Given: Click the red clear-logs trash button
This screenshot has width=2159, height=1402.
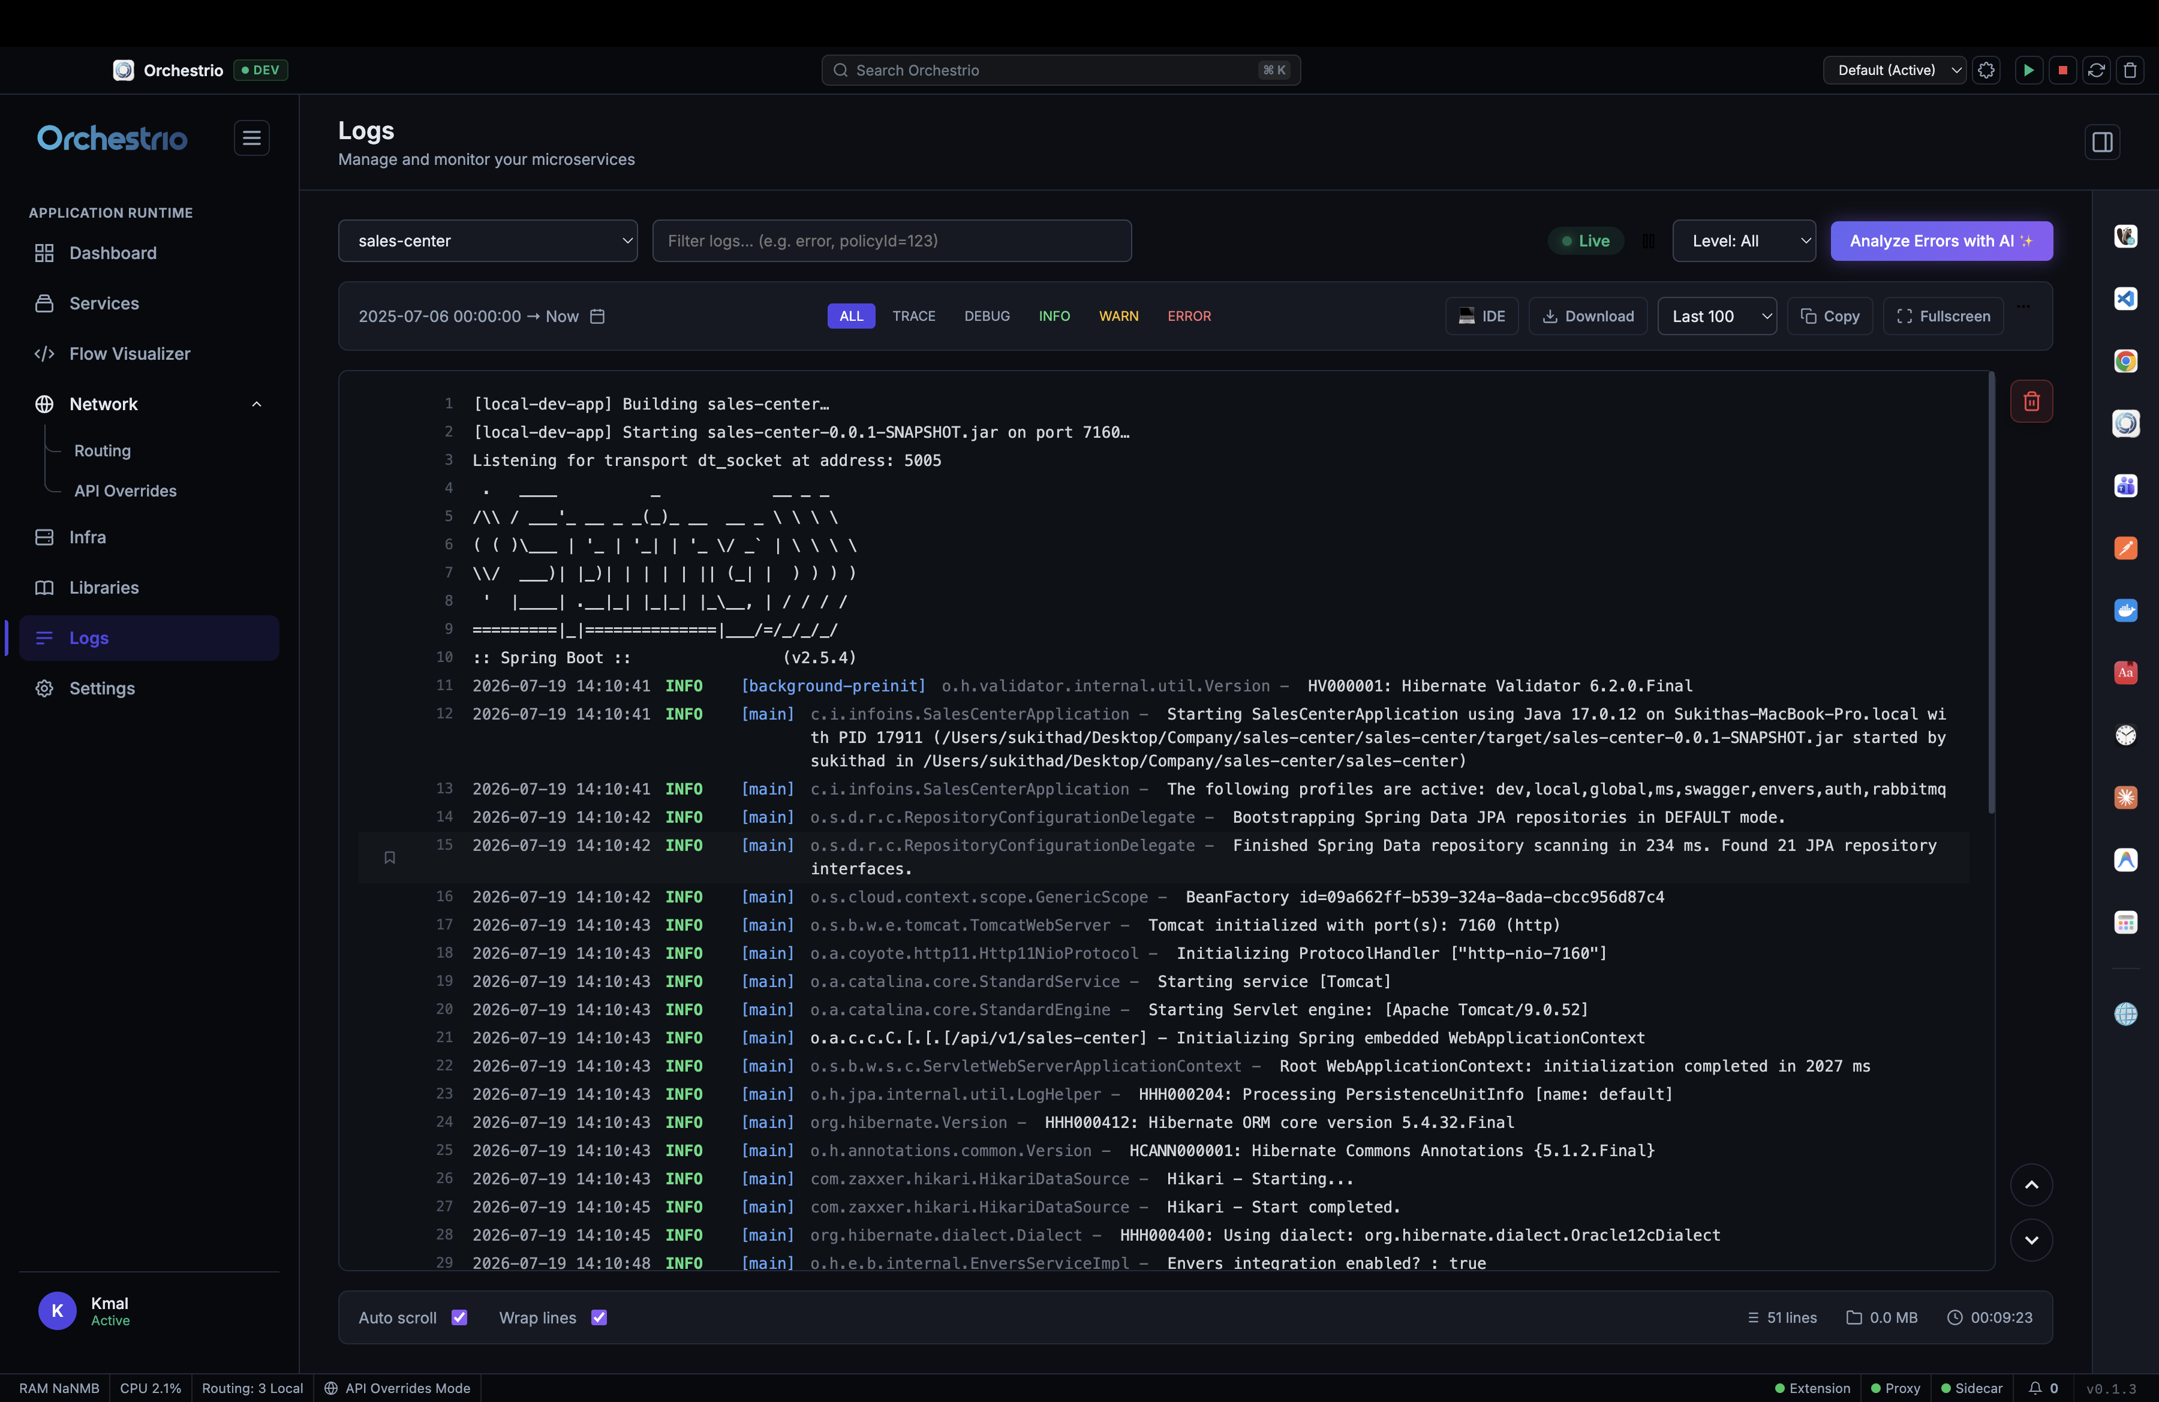Looking at the screenshot, I should click(2031, 401).
